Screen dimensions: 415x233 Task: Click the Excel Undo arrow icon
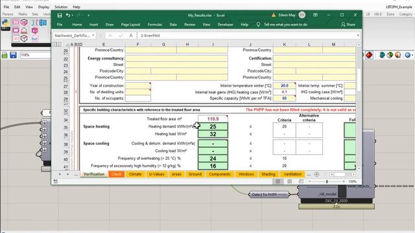coord(68,16)
